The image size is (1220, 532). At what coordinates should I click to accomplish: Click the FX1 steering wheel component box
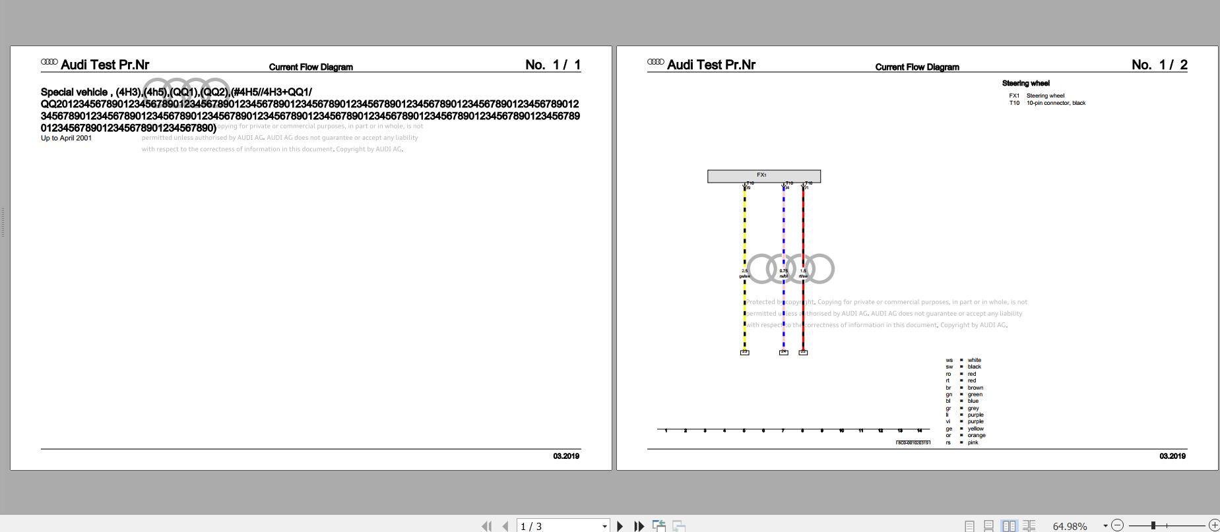click(764, 176)
